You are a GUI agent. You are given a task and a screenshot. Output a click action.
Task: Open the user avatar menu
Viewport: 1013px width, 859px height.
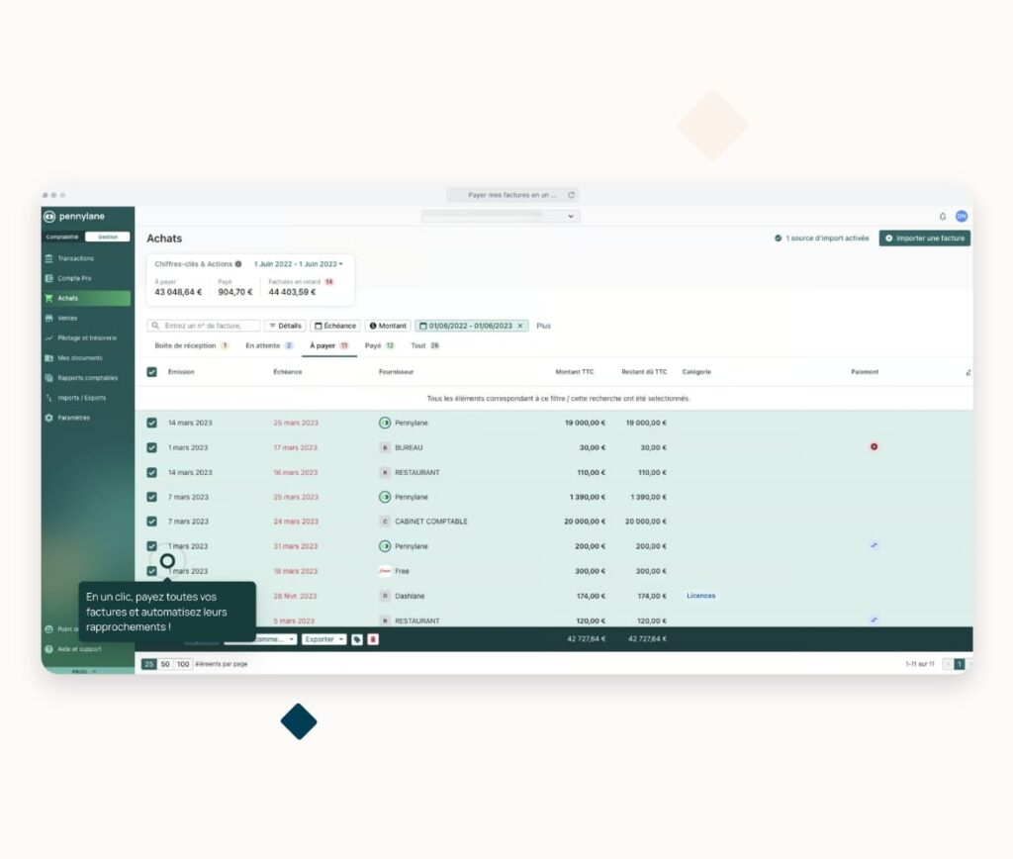point(962,217)
